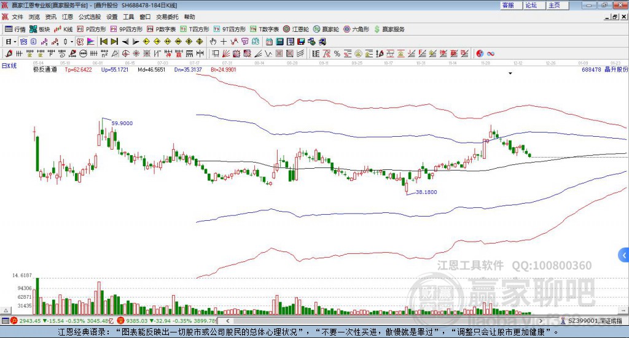Open the 赢家轮 wheel tool
629x338 pixels.
(x=326, y=29)
